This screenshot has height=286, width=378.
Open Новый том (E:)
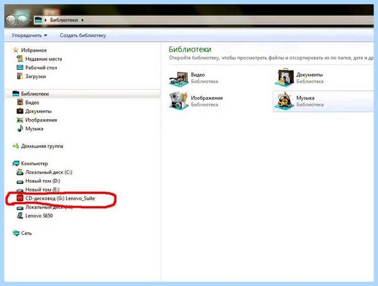(42, 190)
